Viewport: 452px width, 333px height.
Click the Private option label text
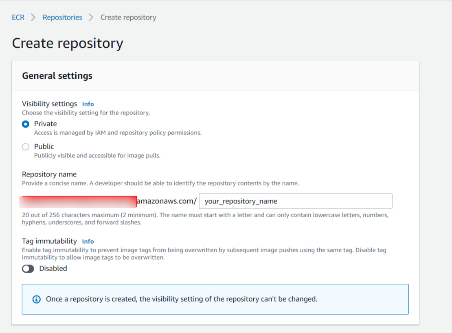45,123
